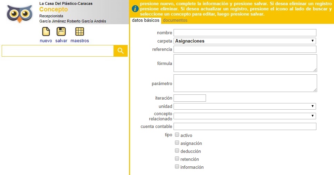Check the activo checkbox
The width and height of the screenshot is (334, 175).
[x=177, y=135]
